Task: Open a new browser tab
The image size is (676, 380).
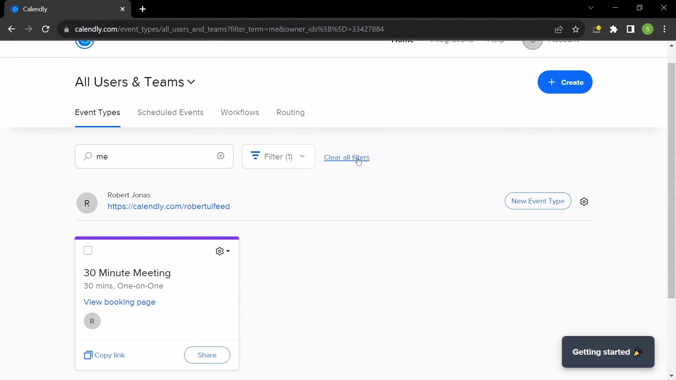Action: point(143,9)
